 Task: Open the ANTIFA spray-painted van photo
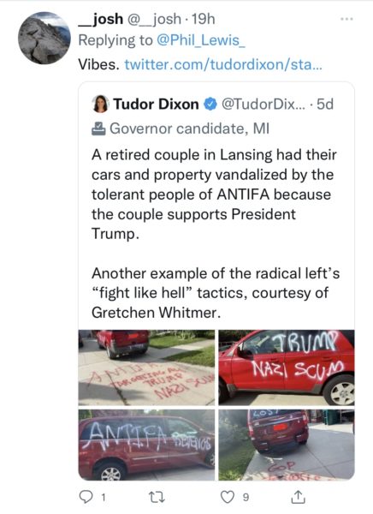pyautogui.click(x=146, y=445)
